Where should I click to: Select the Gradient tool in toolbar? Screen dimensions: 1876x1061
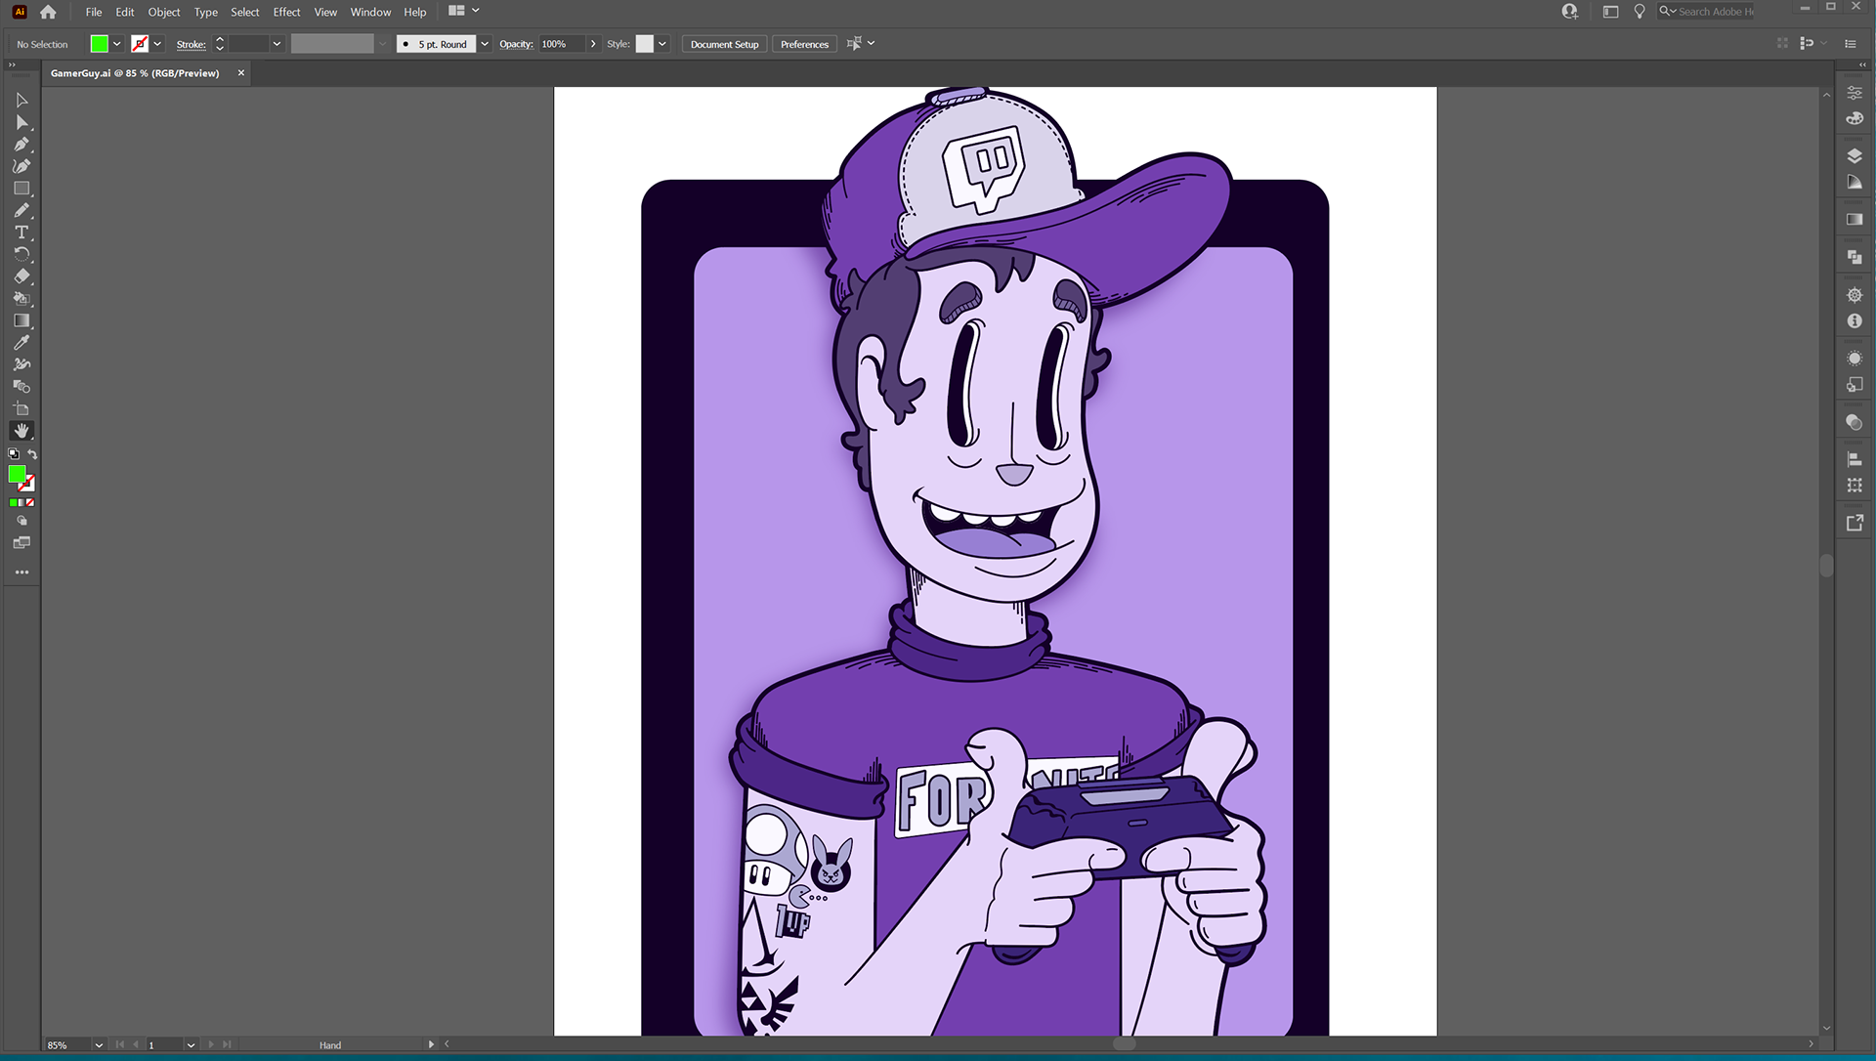[x=21, y=320]
